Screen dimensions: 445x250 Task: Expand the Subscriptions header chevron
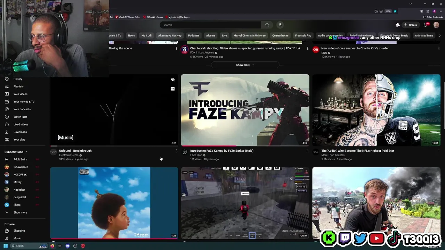click(26, 152)
